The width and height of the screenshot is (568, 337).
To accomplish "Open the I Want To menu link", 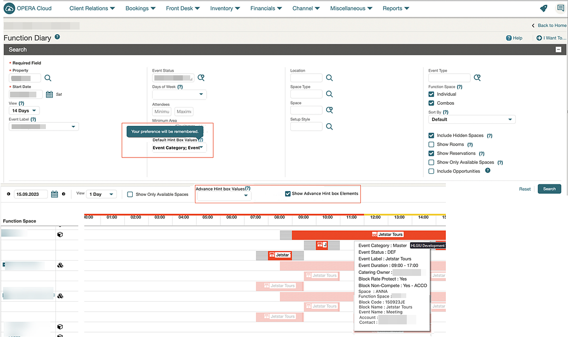I will (551, 38).
